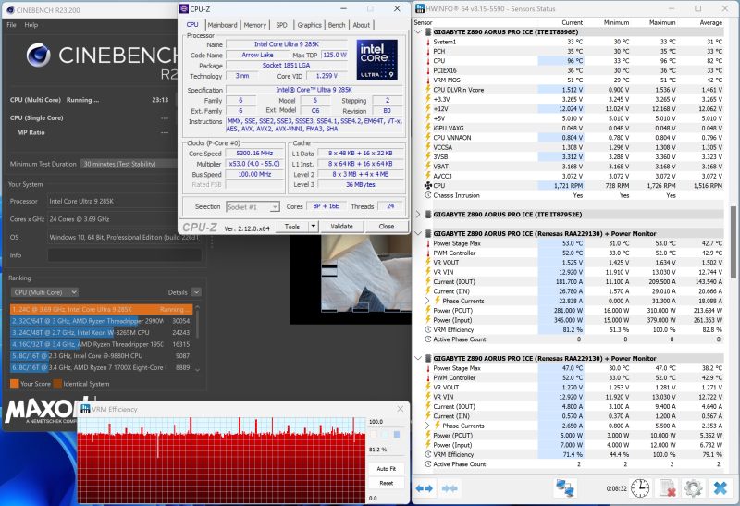
Task: Click Auto Fit in VRM Efficiency graph
Action: (386, 469)
